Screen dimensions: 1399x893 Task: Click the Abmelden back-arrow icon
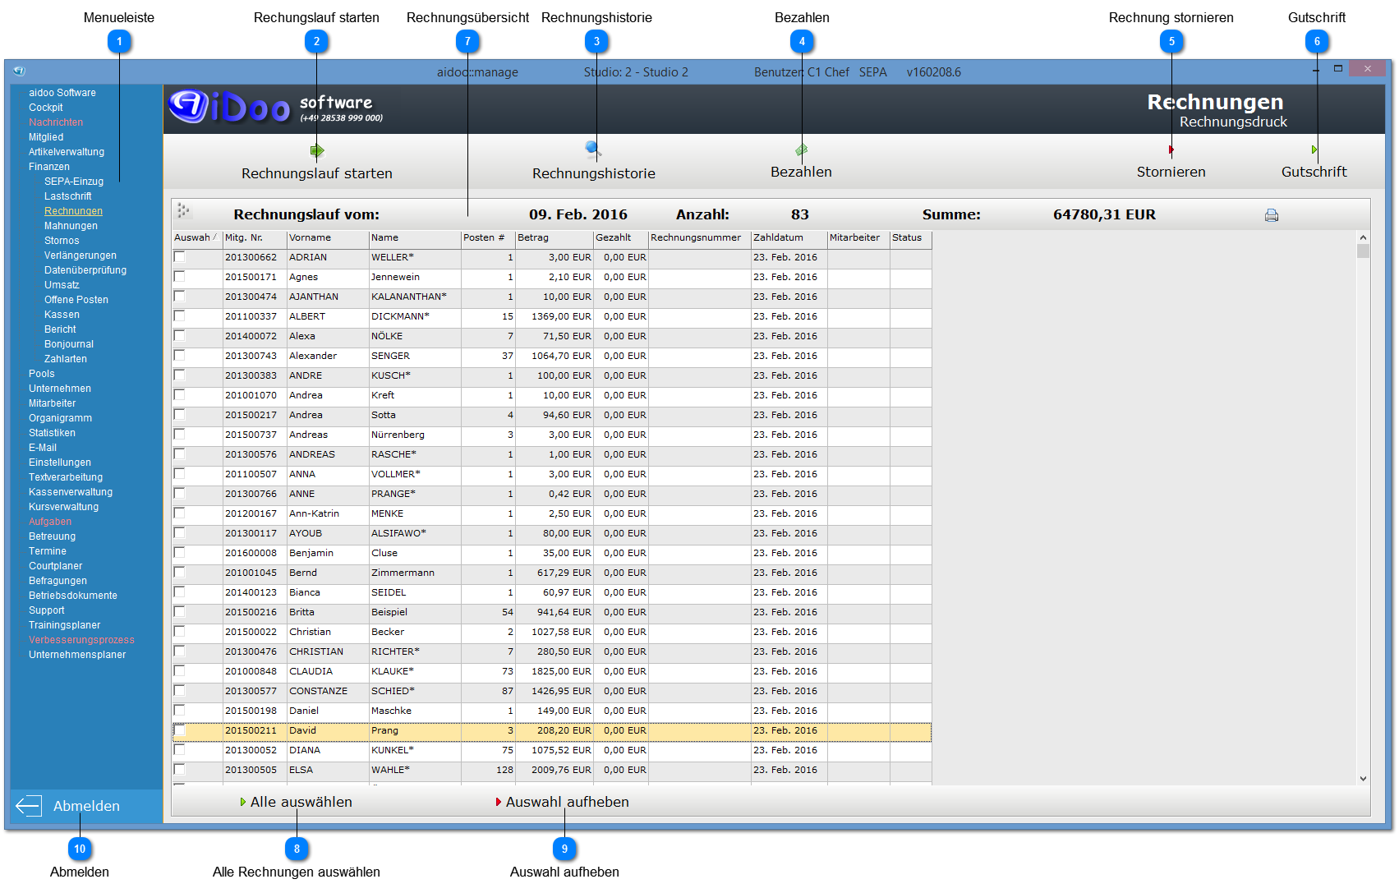29,806
